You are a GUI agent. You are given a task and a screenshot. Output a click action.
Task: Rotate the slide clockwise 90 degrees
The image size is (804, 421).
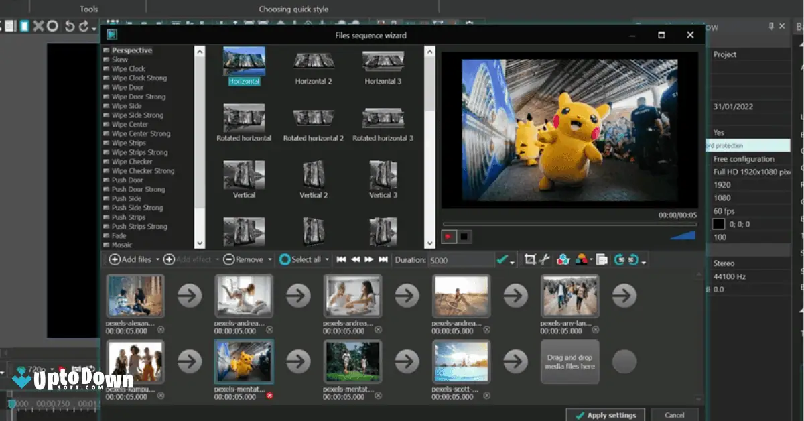click(x=618, y=259)
